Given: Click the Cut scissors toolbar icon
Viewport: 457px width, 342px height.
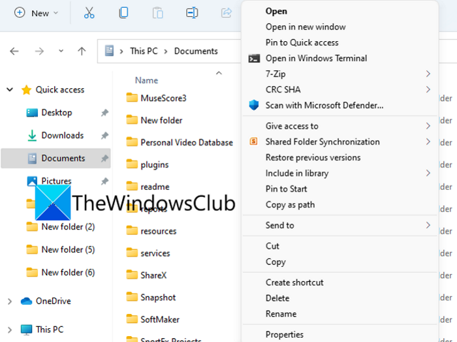Looking at the screenshot, I should (x=89, y=13).
